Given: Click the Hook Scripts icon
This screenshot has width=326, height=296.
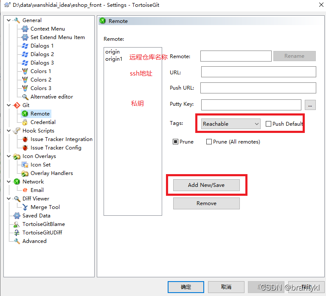Looking at the screenshot, I should point(17,131).
